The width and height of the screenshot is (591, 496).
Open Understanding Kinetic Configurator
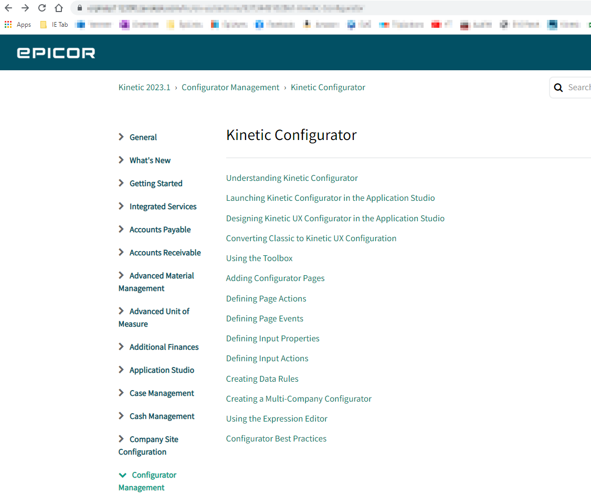tap(292, 178)
